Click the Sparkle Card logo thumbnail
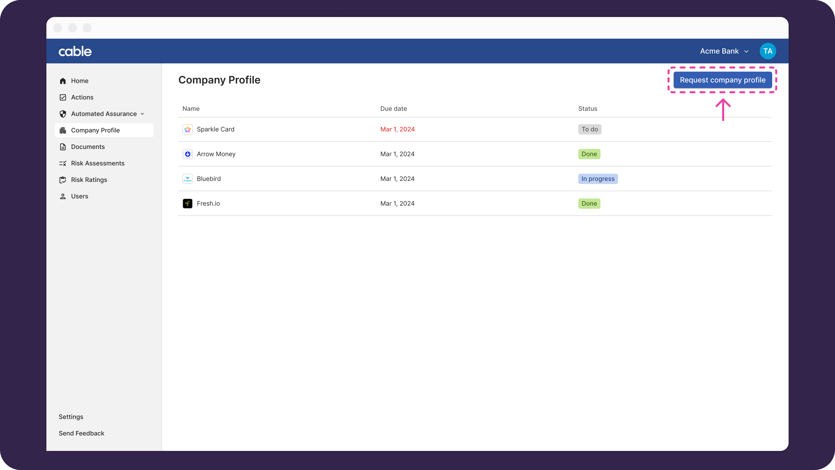 [x=187, y=129]
